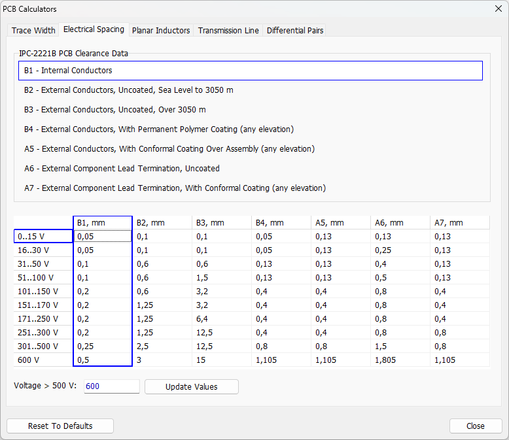Select the 151..170 V row header
This screenshot has height=440, width=509.
tap(43, 305)
